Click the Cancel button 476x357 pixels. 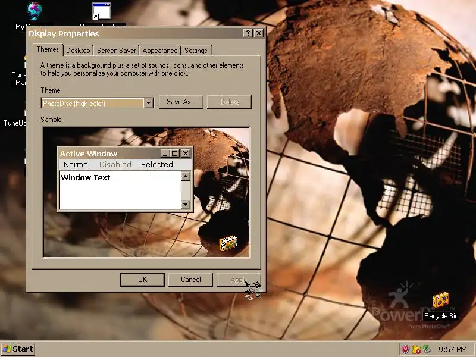190,280
